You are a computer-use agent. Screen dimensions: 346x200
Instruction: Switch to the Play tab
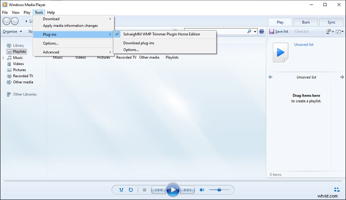pos(280,22)
